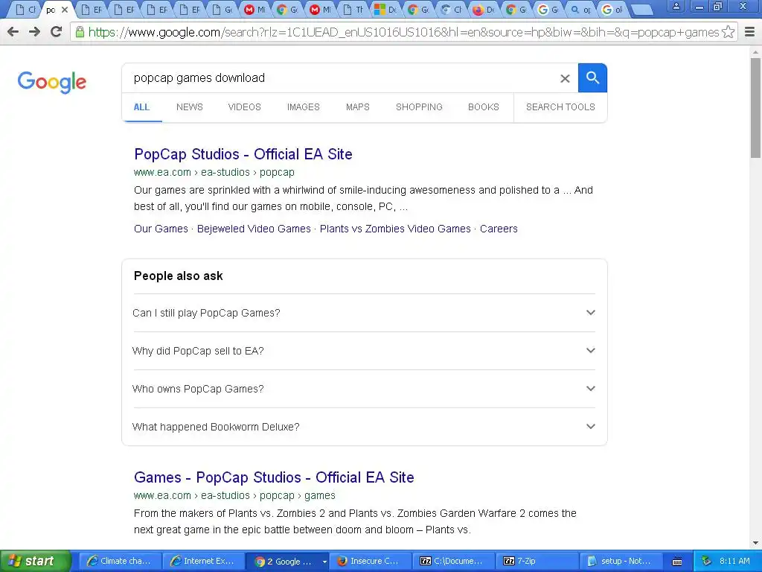Select the BOOKS search filter
Screen dimensions: 762x572
484,107
